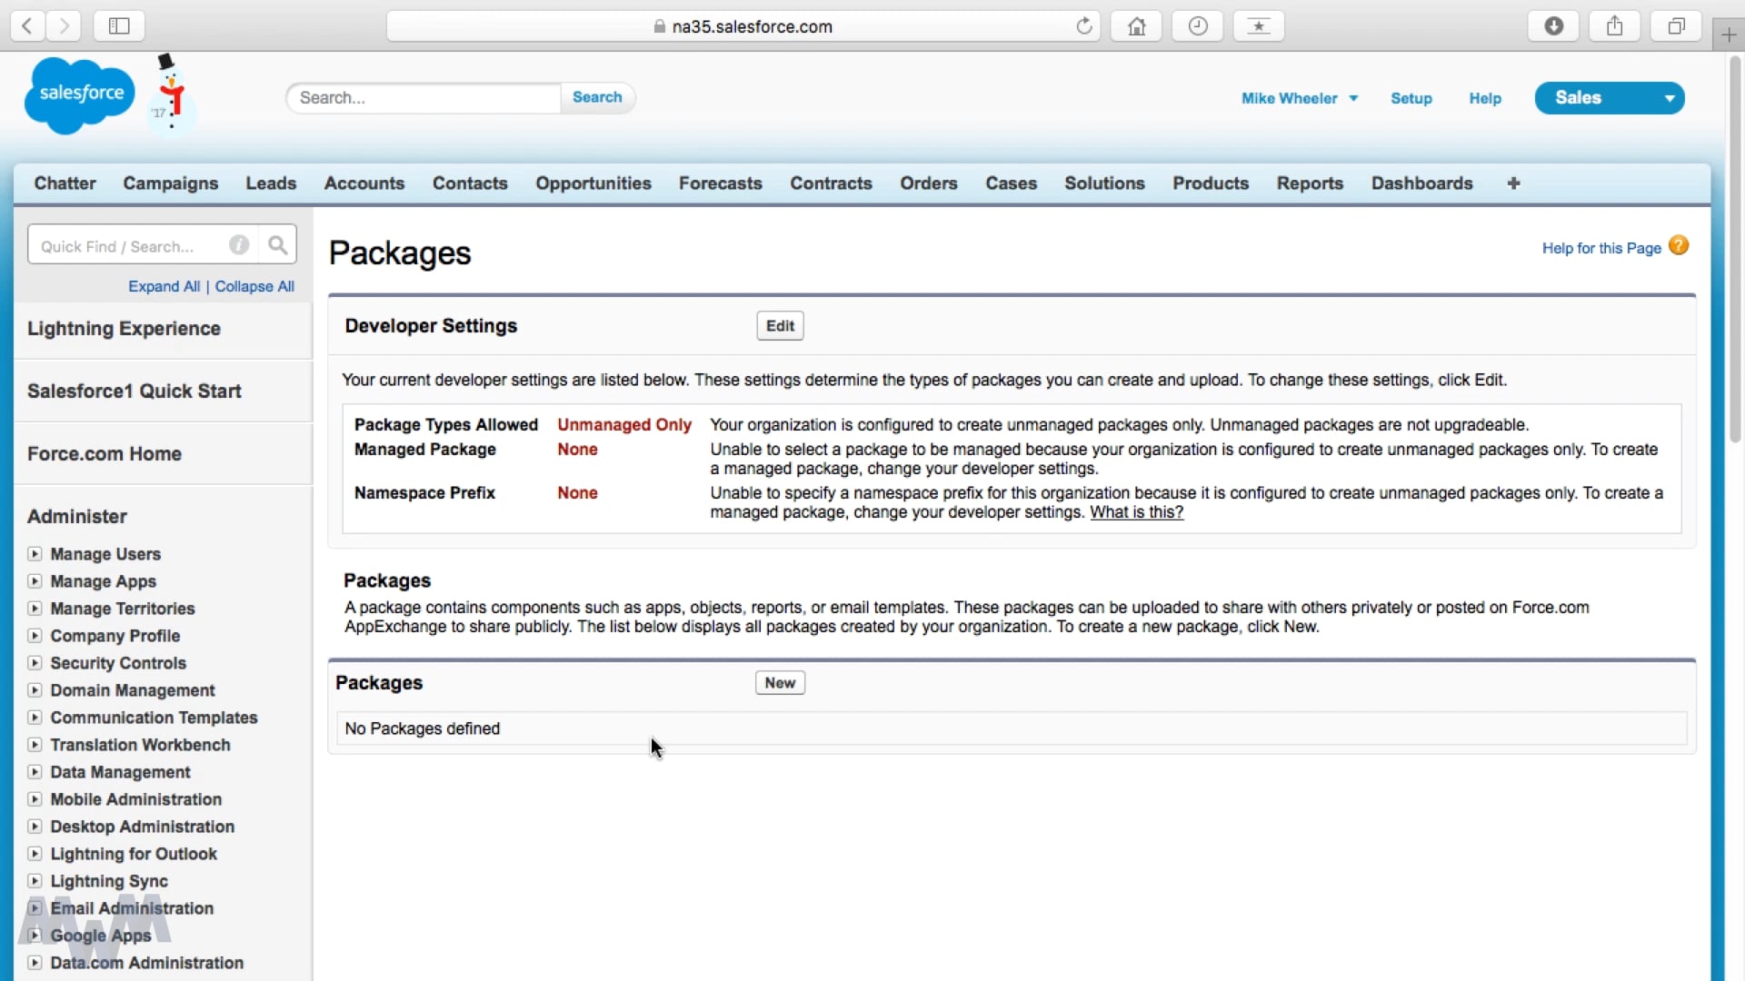This screenshot has height=981, width=1745.
Task: Select the Opportunities tab
Action: [593, 183]
